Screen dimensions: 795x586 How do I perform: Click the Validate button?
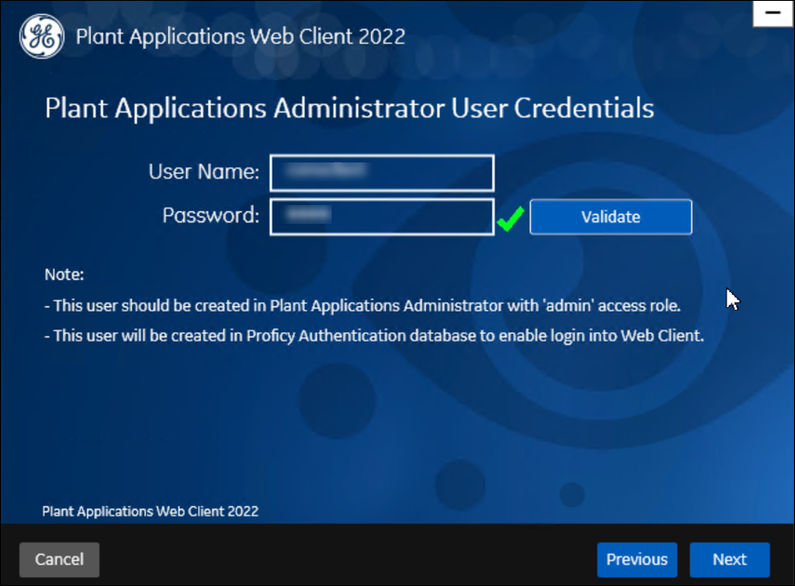(x=610, y=218)
